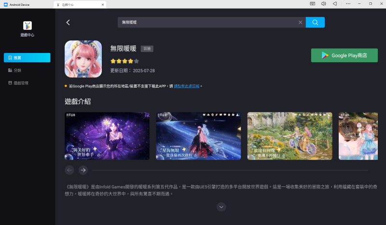
Task: Open the purple-dress screenshot thumbnail
Action: click(107, 136)
